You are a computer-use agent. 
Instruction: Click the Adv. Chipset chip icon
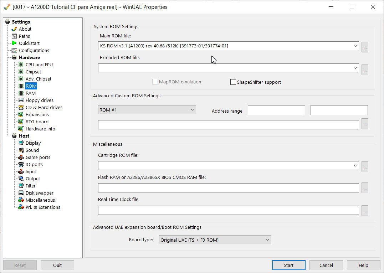21,79
